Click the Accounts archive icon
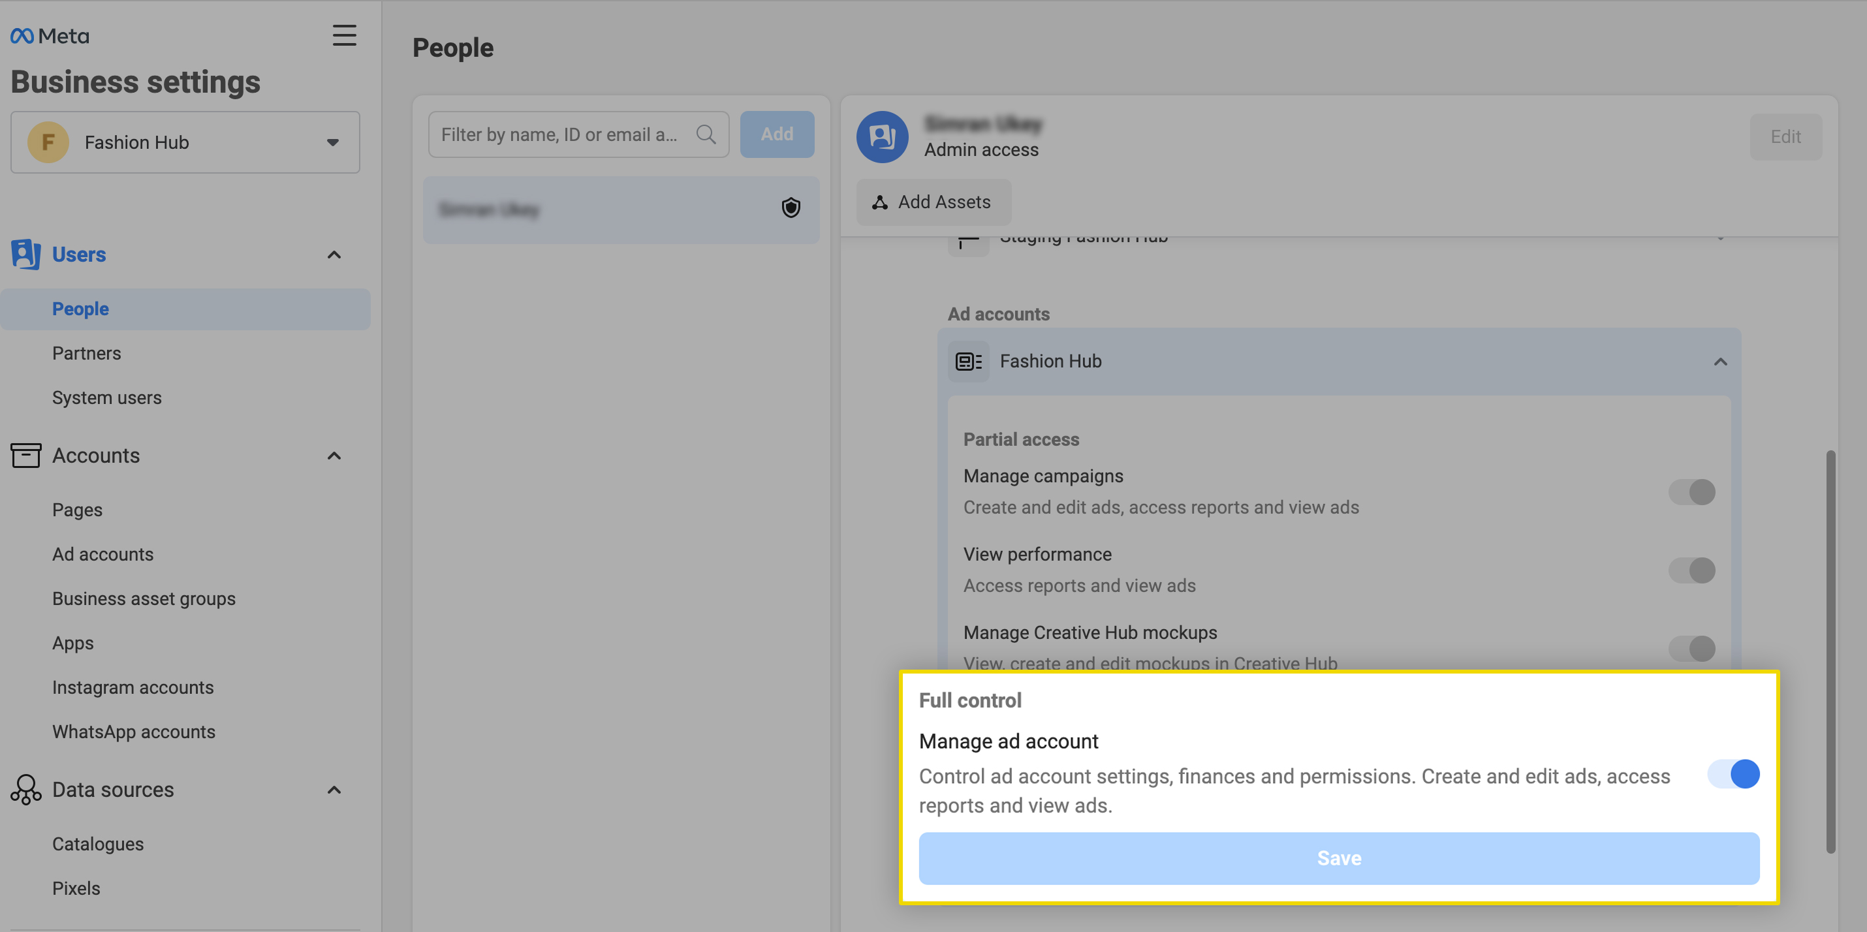Viewport: 1867px width, 932px height. click(25, 455)
